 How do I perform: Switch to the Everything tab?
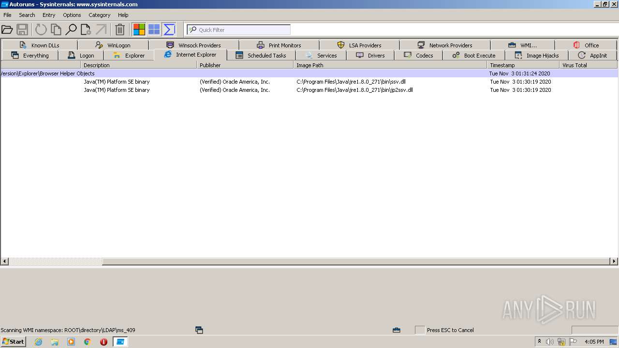coord(30,55)
